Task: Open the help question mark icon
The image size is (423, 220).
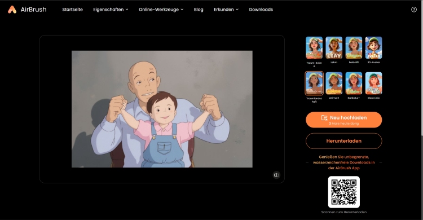Action: [414, 10]
